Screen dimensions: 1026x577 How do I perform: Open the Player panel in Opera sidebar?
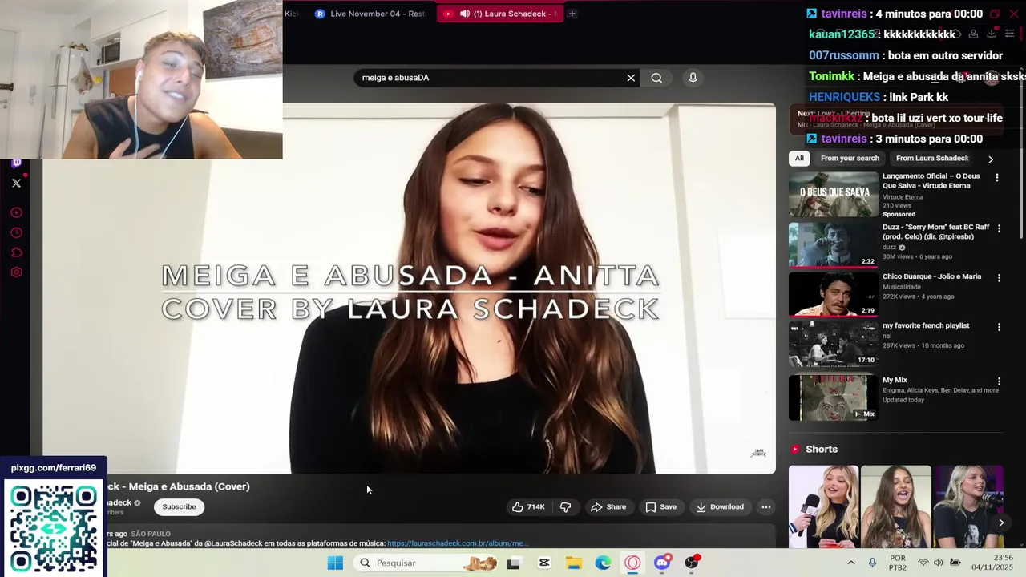coord(16,212)
